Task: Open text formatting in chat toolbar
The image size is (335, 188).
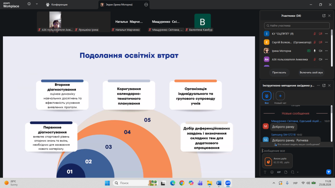Action: pyautogui.click(x=265, y=172)
